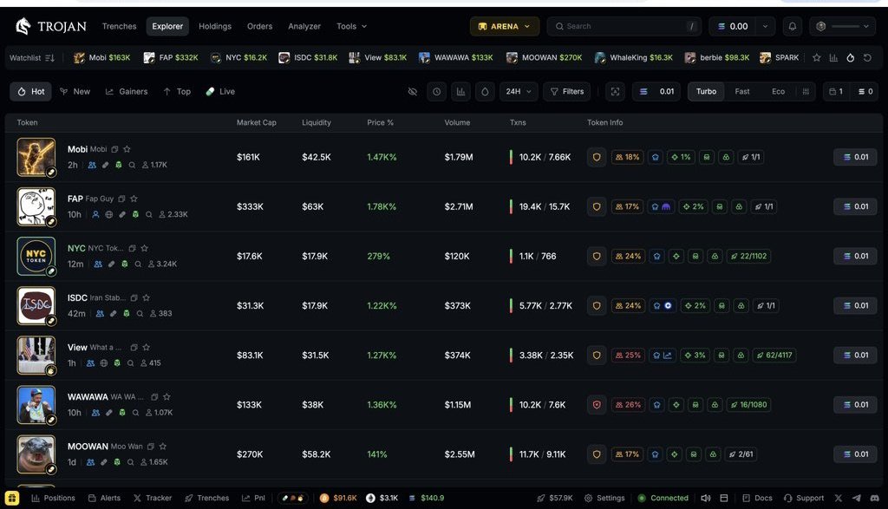Open the Tools menu chevron
Image resolution: width=888 pixels, height=509 pixels.
[362, 26]
